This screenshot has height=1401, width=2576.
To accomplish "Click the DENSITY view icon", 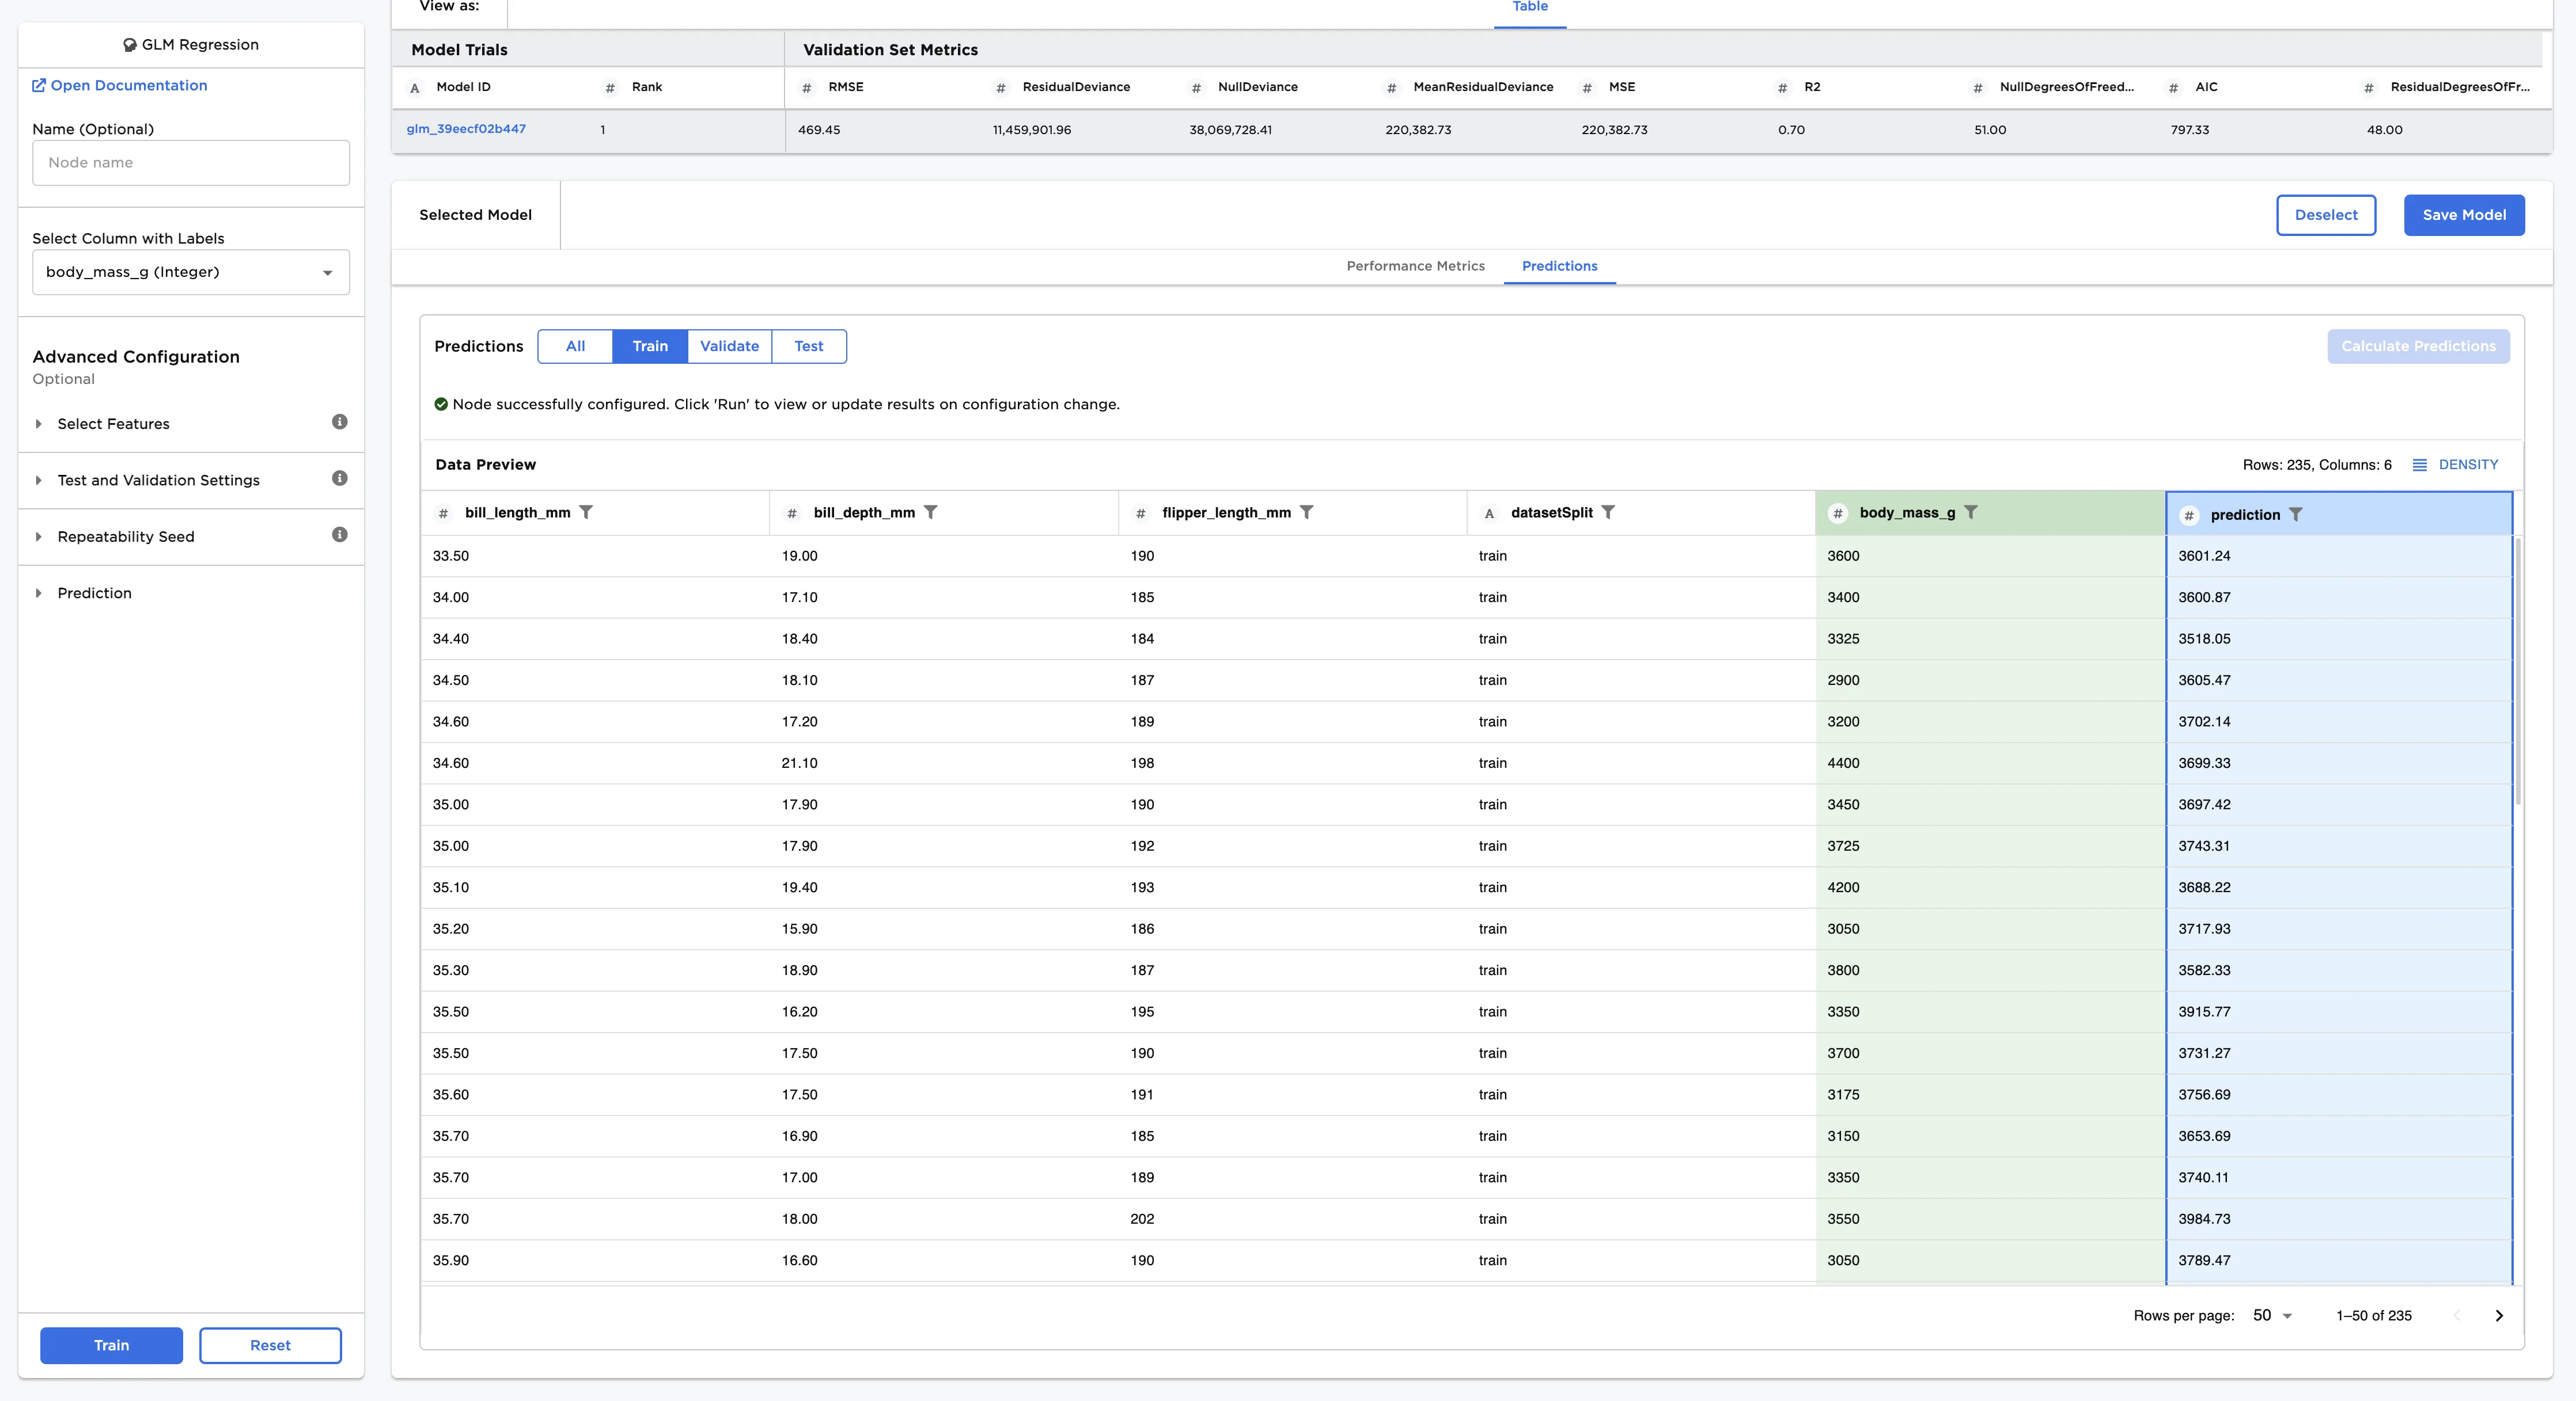I will tap(2421, 465).
